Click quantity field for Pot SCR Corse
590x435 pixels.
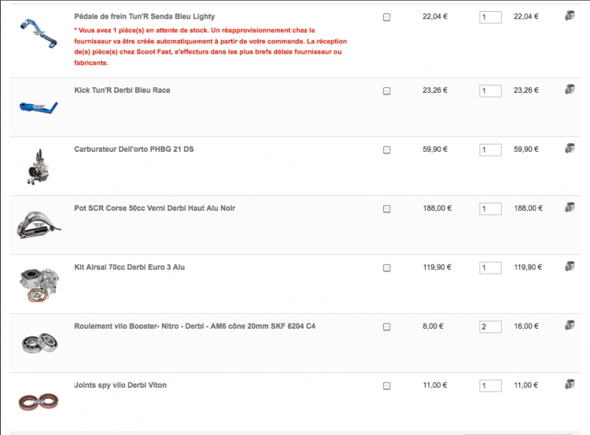point(490,208)
